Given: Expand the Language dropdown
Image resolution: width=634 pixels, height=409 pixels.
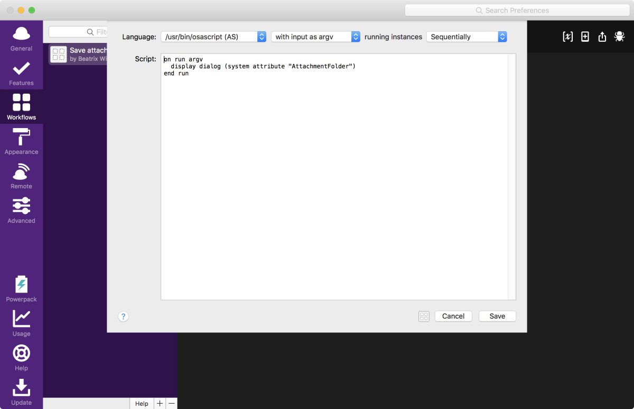Looking at the screenshot, I should click(x=214, y=37).
